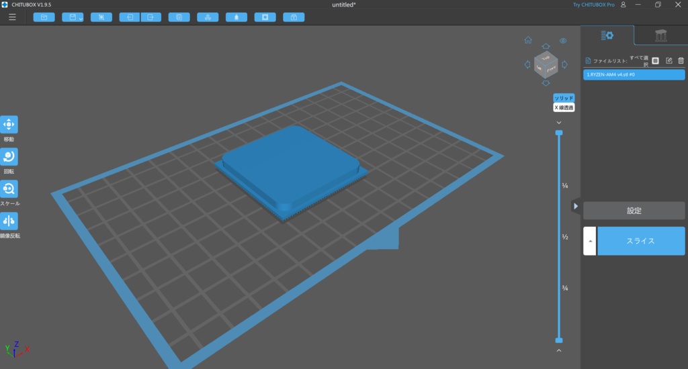Click the Dig hole toolbar button

pos(265,17)
